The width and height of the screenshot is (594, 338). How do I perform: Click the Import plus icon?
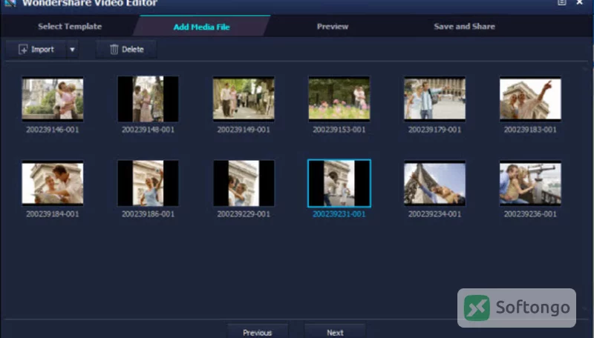tap(23, 49)
